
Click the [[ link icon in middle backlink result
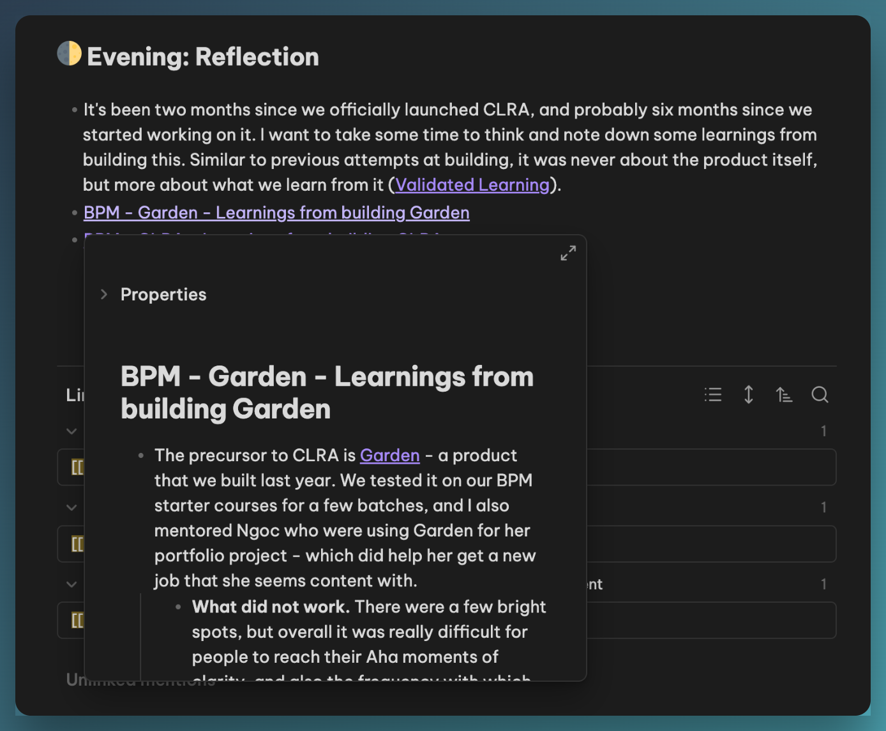[77, 544]
